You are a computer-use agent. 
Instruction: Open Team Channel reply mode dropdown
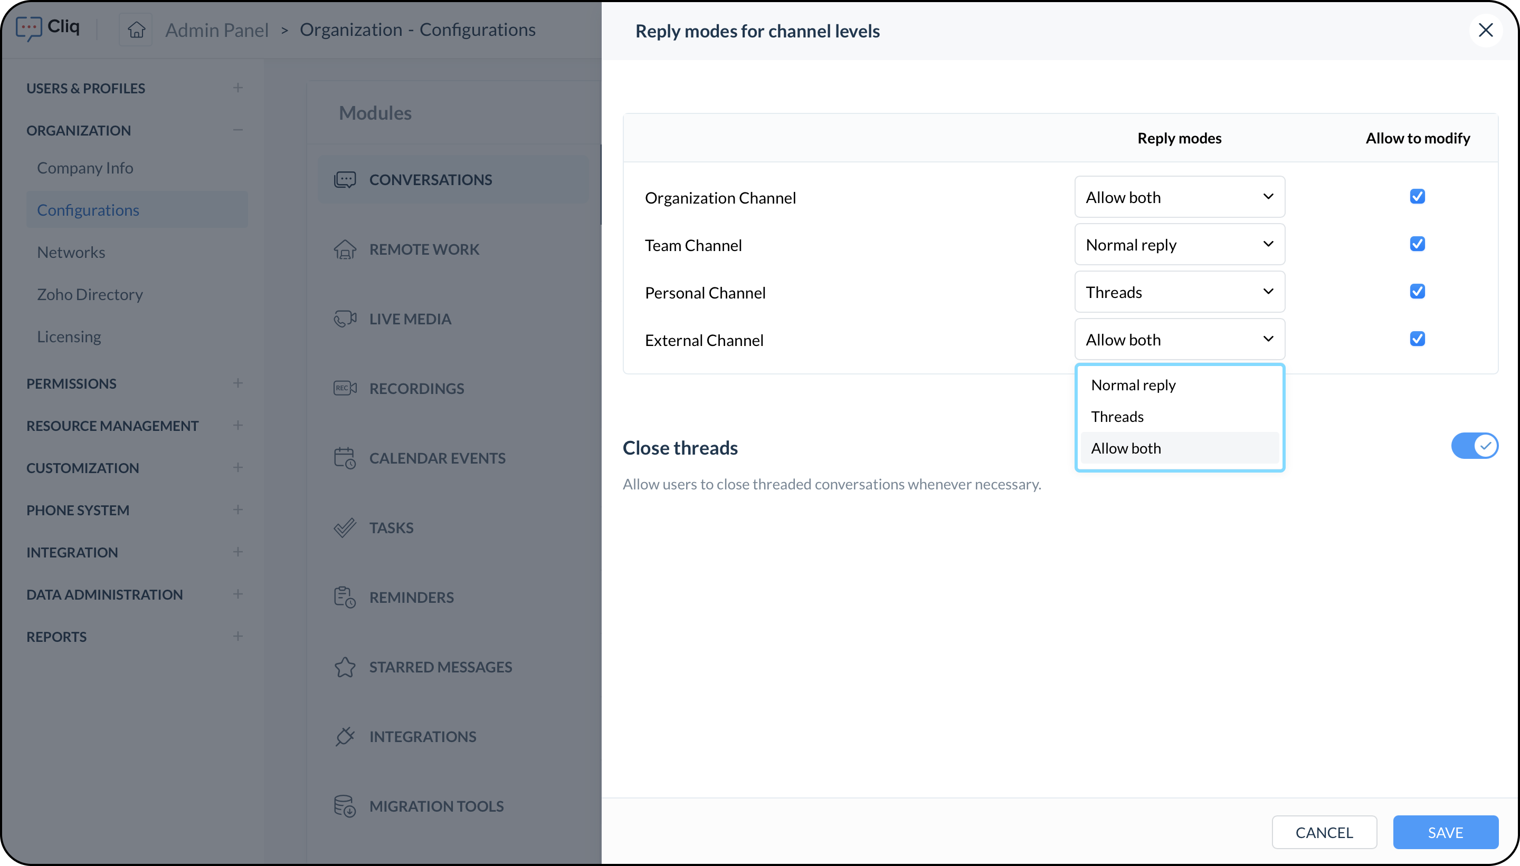tap(1180, 245)
